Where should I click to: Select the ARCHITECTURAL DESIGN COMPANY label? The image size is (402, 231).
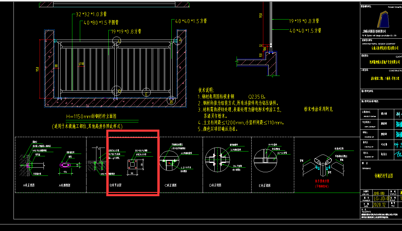pyautogui.click(x=378, y=44)
